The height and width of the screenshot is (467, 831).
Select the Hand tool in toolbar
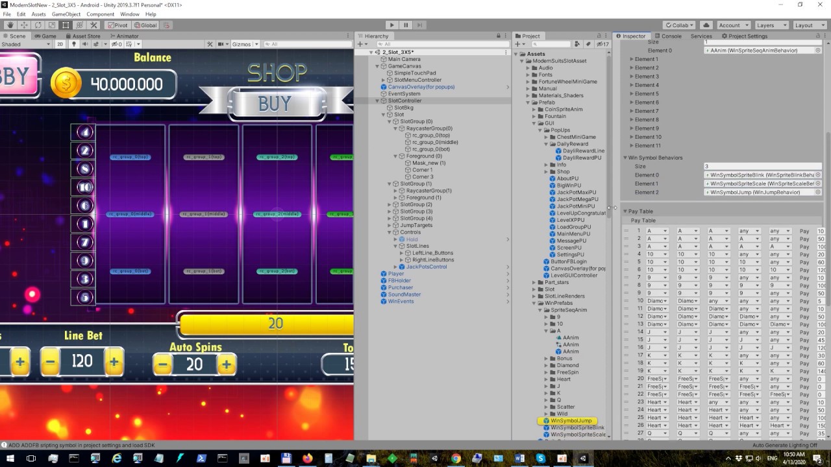pos(10,25)
